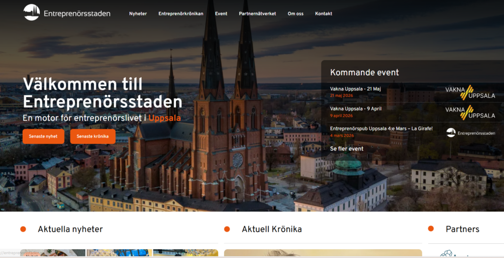Open the Vakna Uppsala - 21 Maj event
Image resolution: width=504 pixels, height=258 pixels.
click(x=355, y=89)
